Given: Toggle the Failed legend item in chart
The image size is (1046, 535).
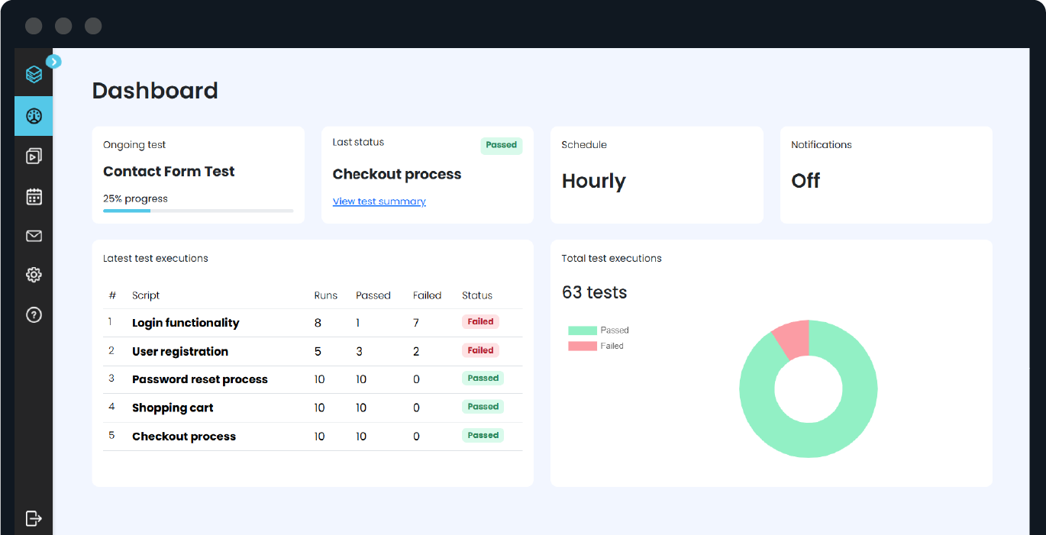Looking at the screenshot, I should [596, 346].
